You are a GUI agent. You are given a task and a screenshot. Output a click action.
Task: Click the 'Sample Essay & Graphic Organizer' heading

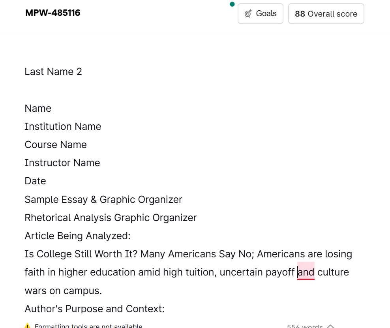click(x=103, y=199)
